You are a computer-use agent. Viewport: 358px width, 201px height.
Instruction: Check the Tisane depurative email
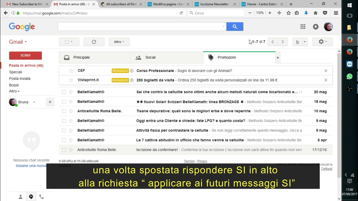(64, 111)
